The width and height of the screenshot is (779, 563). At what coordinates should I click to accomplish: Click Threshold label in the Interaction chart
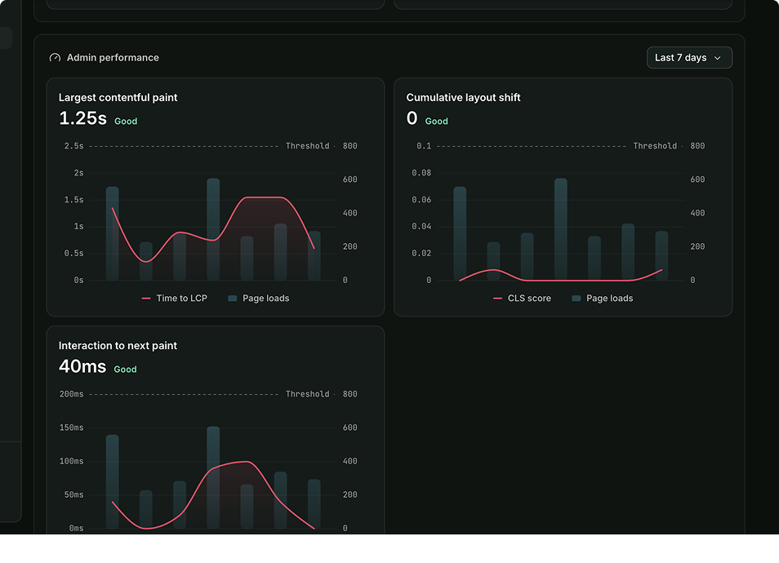point(308,394)
